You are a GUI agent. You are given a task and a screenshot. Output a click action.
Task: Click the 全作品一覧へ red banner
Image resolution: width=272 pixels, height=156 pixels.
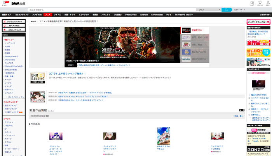(x=258, y=43)
